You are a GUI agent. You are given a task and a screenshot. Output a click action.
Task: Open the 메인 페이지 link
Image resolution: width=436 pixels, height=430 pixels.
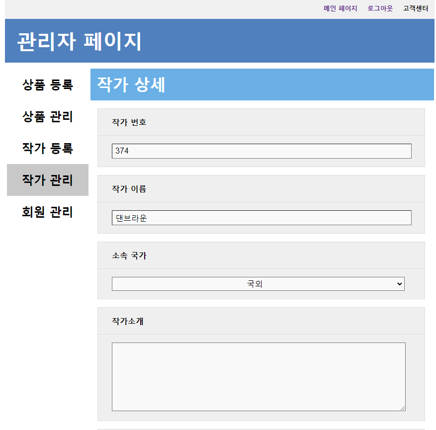click(340, 8)
